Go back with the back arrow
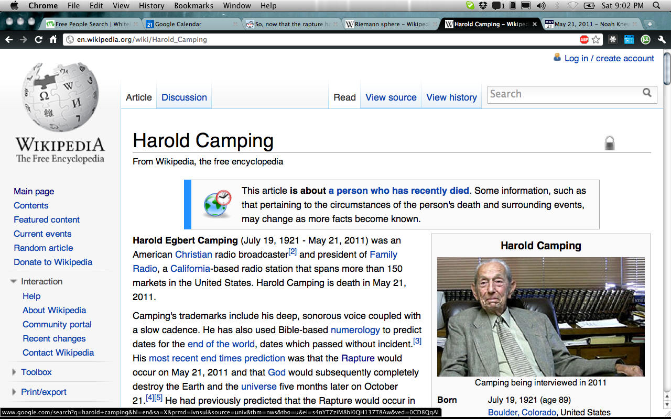 [9, 39]
